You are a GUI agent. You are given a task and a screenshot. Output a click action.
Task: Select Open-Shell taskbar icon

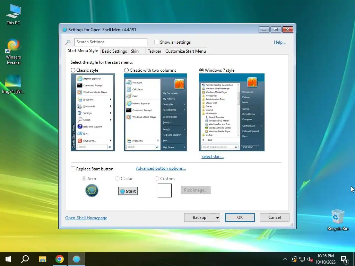(77, 259)
